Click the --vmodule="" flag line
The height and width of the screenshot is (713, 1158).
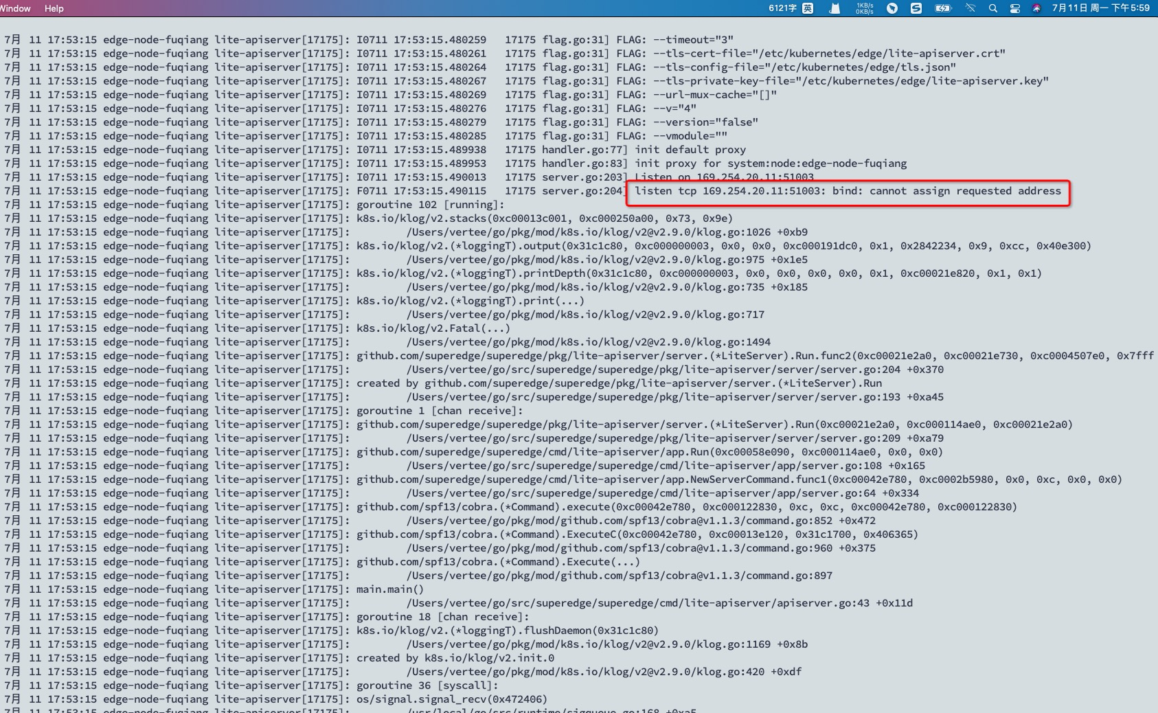tap(672, 136)
